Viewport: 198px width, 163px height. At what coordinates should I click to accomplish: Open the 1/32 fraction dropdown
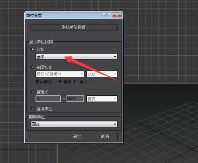click(102, 74)
